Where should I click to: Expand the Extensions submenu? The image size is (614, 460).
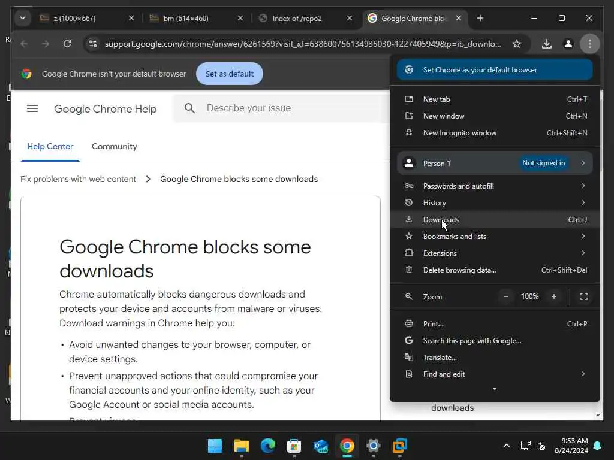point(495,253)
